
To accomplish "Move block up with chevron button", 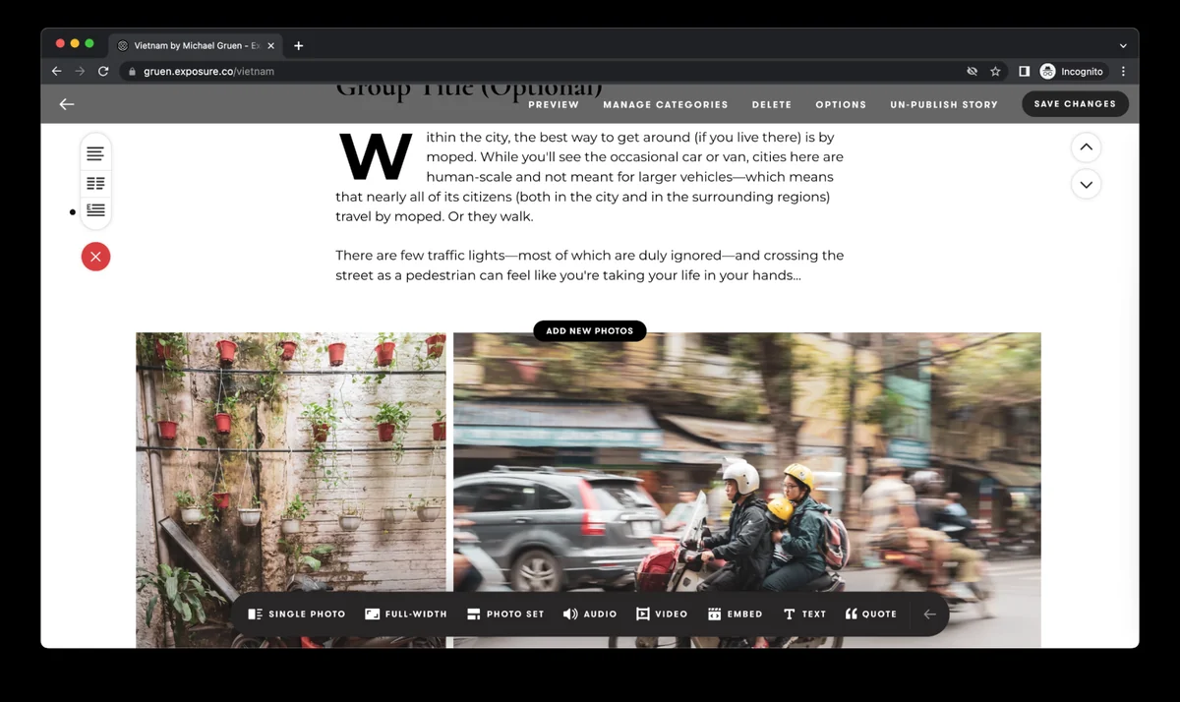I will coord(1086,148).
